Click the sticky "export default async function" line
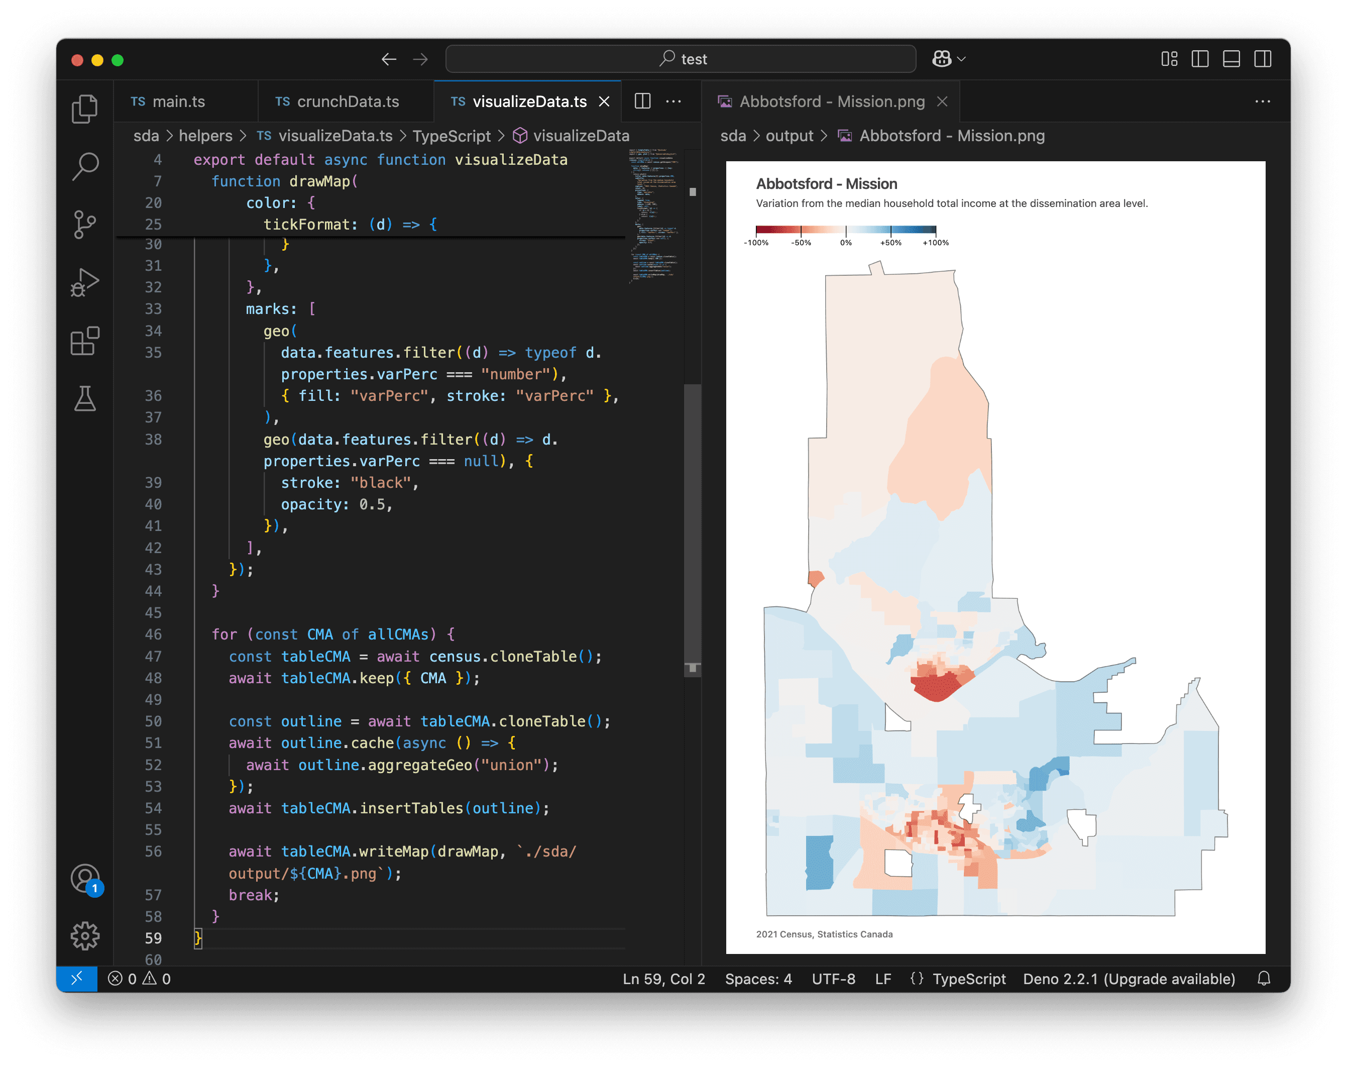This screenshot has height=1067, width=1347. coord(380,159)
